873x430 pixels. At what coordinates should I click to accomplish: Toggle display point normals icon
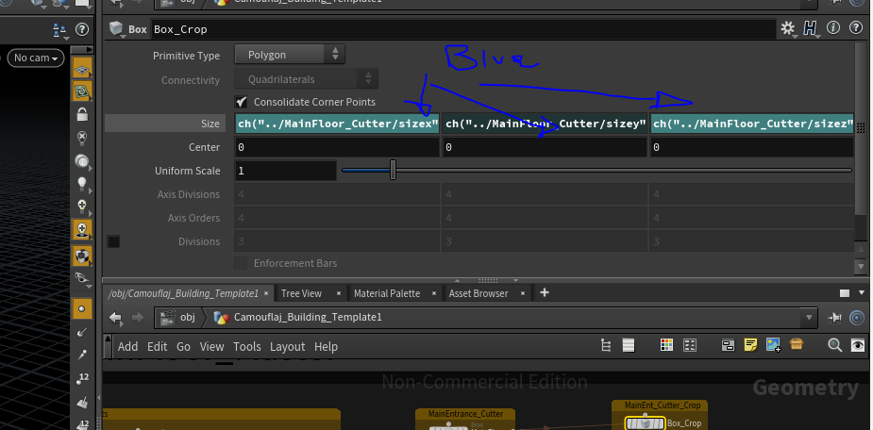pos(82,332)
